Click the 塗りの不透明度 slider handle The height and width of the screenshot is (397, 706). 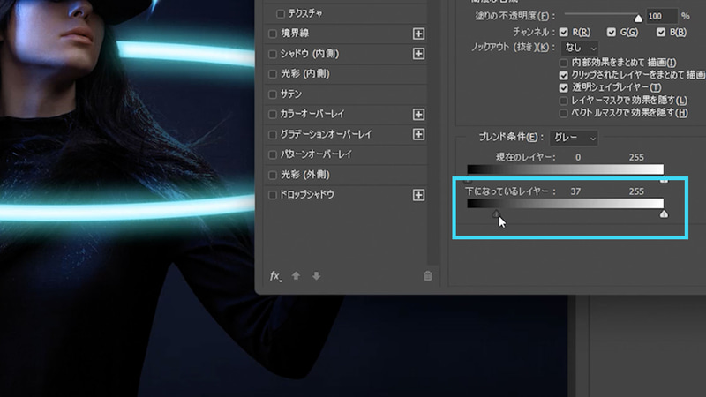638,19
